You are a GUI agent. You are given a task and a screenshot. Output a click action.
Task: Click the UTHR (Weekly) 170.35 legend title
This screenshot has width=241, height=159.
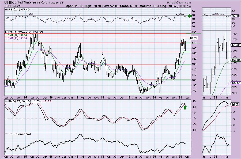25,32
